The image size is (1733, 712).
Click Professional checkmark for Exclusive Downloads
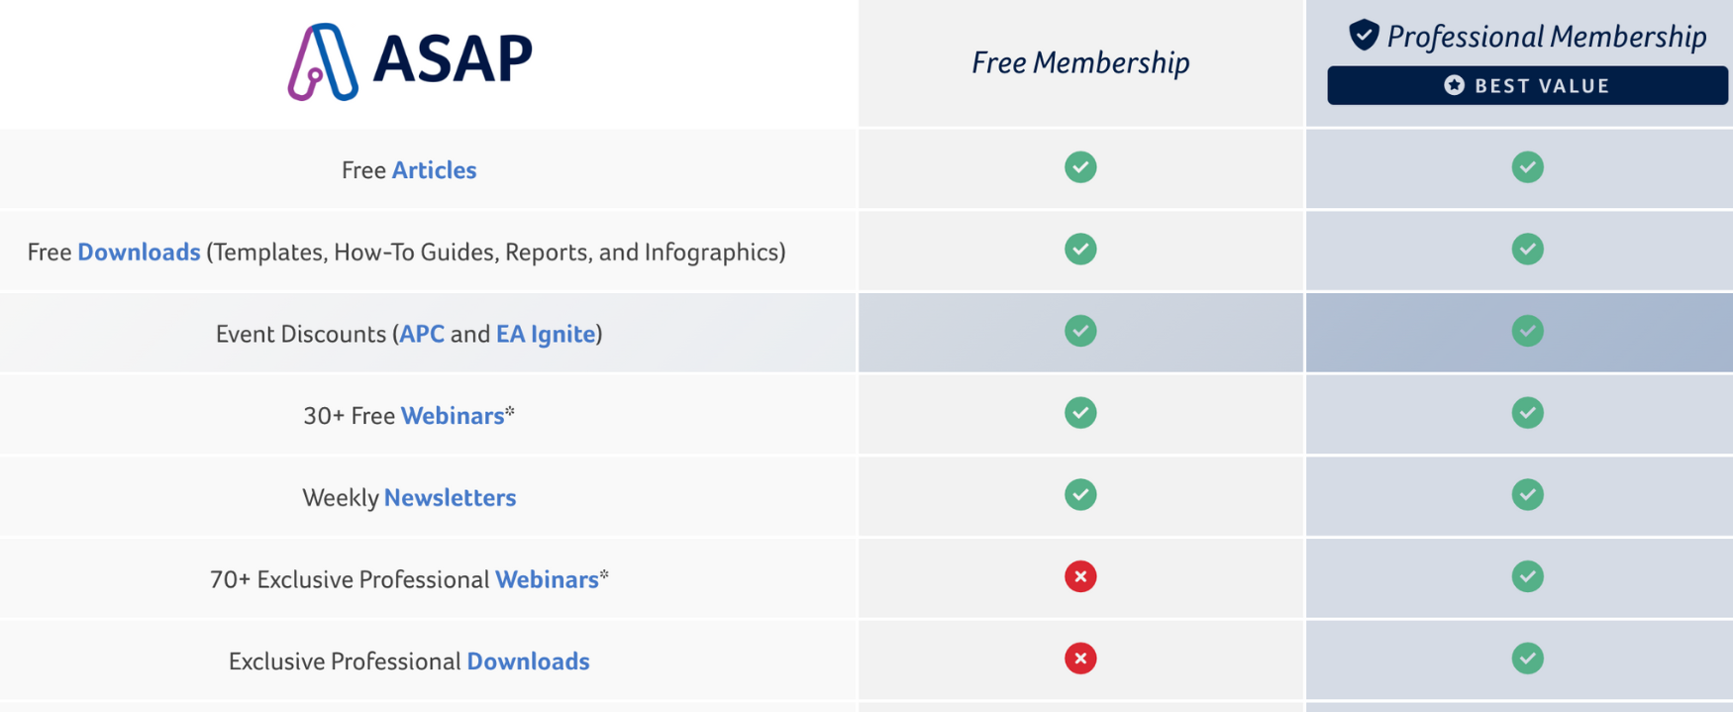point(1527,659)
